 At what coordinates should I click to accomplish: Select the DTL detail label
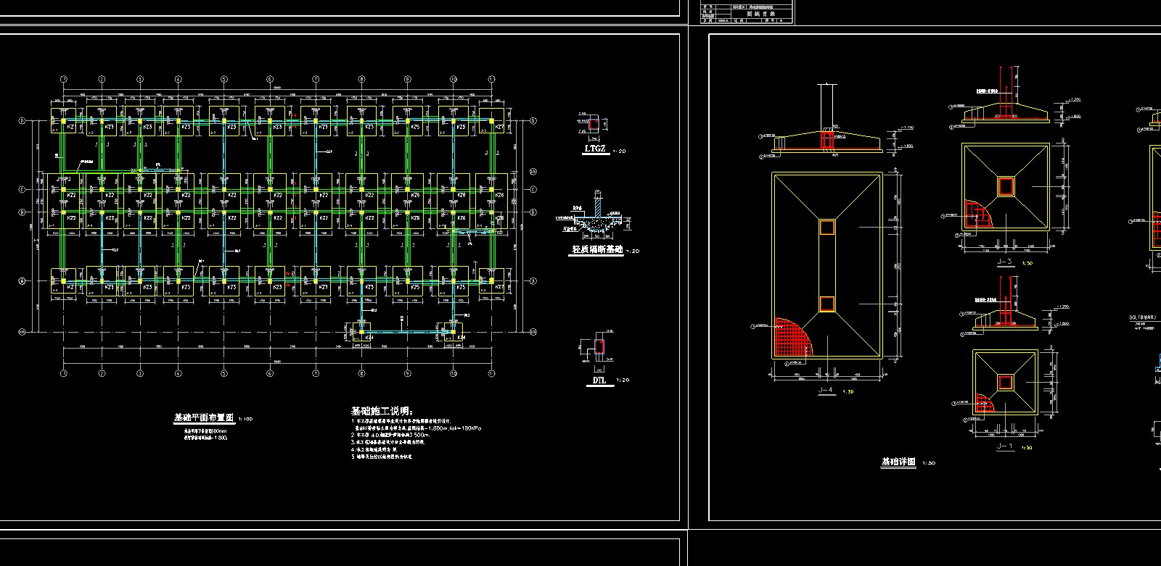pyautogui.click(x=599, y=380)
